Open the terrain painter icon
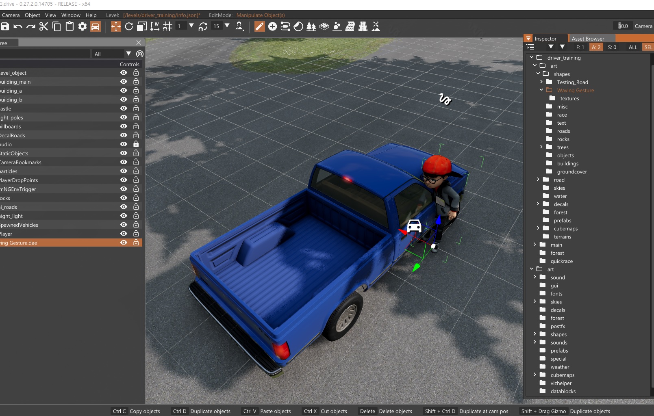This screenshot has height=416, width=654. coord(337,26)
